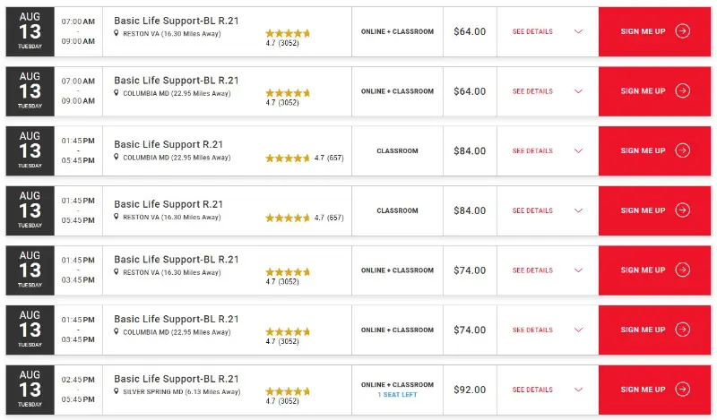The width and height of the screenshot is (717, 420).
Task: Click star rating with 4.7 (657) in Columbia row
Action: 288,158
